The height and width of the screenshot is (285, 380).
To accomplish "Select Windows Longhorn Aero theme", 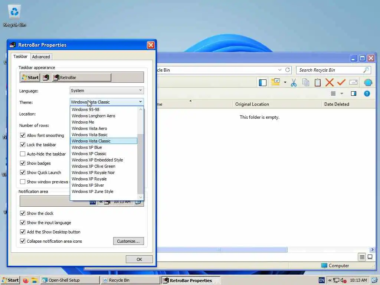I will pyautogui.click(x=104, y=116).
